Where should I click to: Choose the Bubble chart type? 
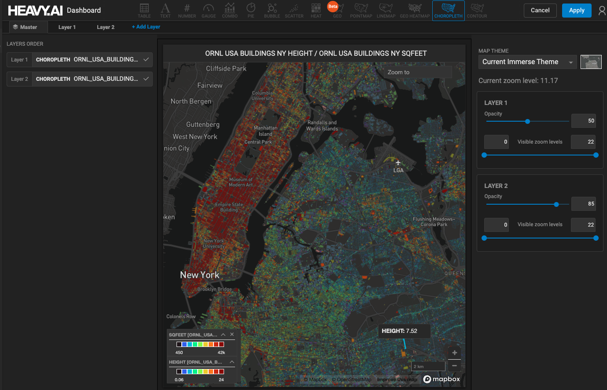(x=272, y=11)
